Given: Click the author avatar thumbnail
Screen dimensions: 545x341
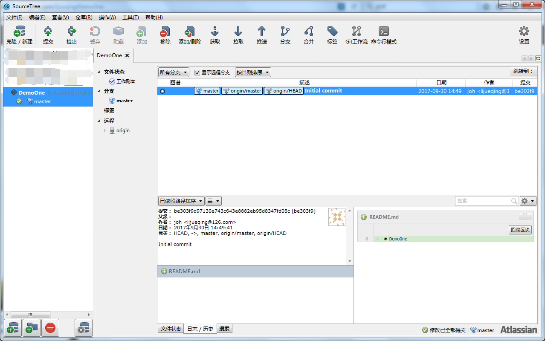Looking at the screenshot, I should coord(337,217).
